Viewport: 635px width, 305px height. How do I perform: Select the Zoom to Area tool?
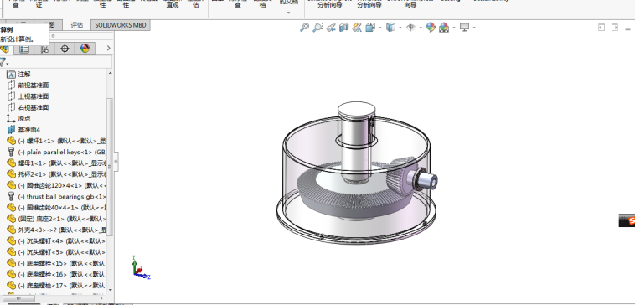coord(317,28)
